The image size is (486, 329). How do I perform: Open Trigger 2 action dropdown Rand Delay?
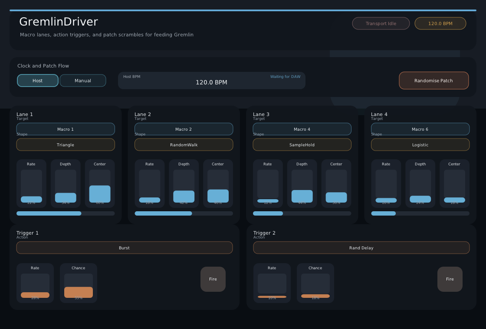coord(361,247)
